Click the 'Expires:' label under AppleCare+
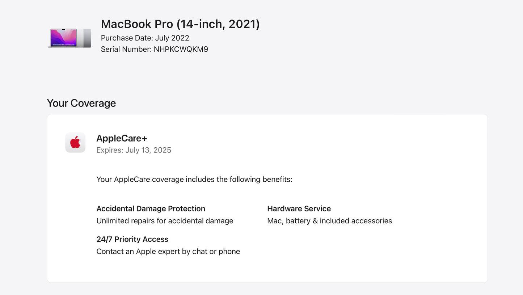This screenshot has width=523, height=295. (110, 150)
